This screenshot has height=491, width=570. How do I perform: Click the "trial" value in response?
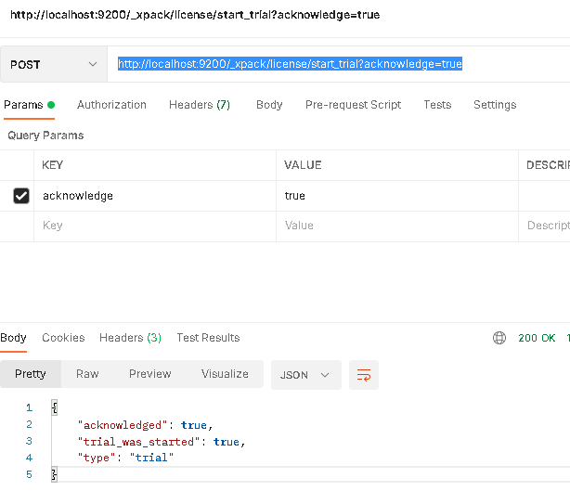(151, 458)
